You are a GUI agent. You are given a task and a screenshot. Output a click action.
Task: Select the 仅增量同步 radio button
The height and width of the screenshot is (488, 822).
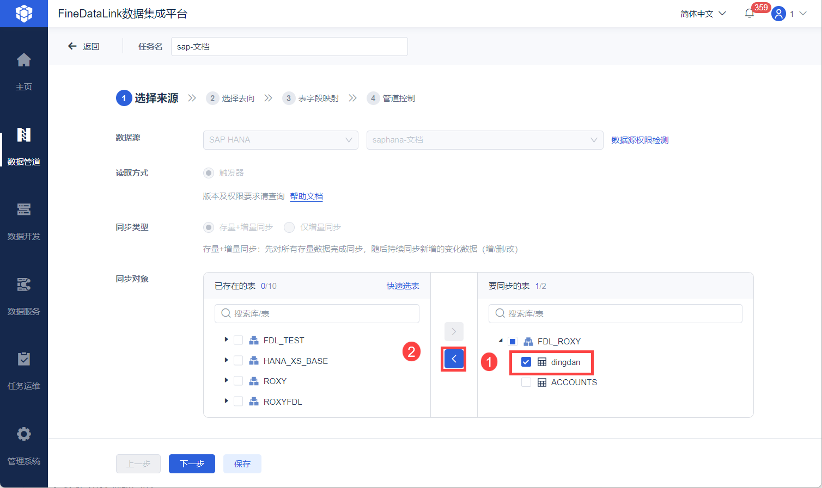289,227
